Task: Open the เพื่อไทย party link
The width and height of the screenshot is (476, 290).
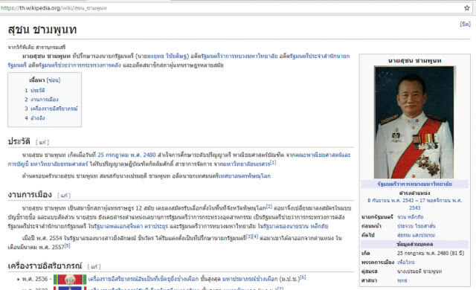Action: point(406,262)
